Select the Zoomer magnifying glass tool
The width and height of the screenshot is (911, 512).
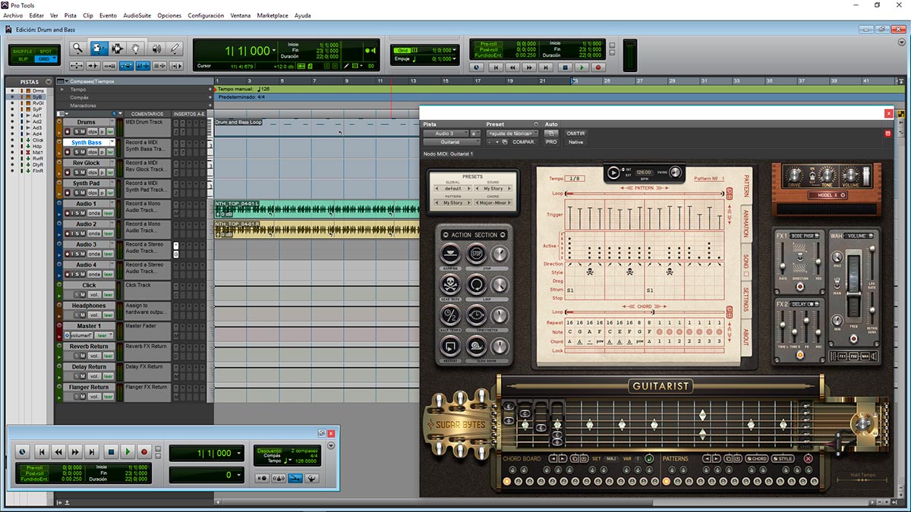77,49
